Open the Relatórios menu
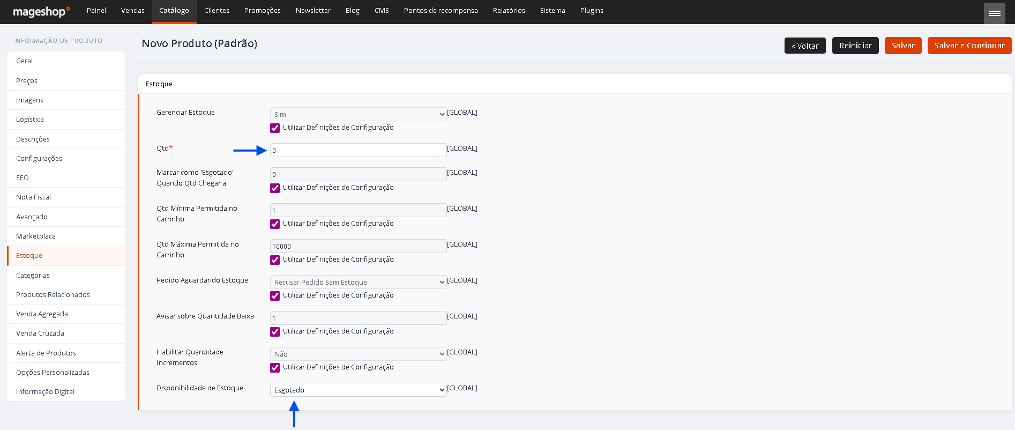Image resolution: width=1015 pixels, height=430 pixels. [x=509, y=11]
